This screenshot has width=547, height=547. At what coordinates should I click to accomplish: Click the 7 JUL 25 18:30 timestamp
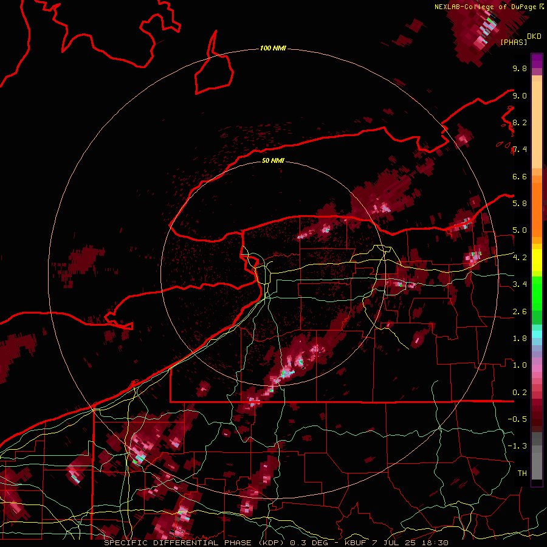pos(411,543)
